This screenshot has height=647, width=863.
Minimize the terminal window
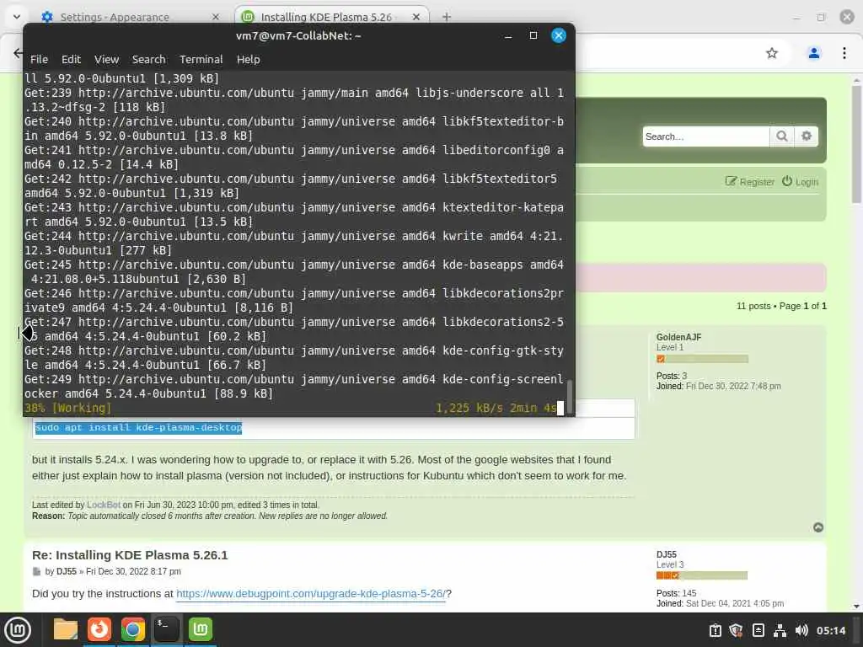tap(508, 35)
